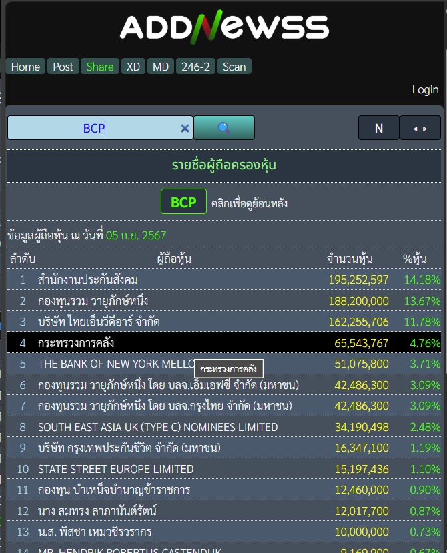This screenshot has width=447, height=553.
Task: Click percentage 14.18%
Action: (422, 280)
